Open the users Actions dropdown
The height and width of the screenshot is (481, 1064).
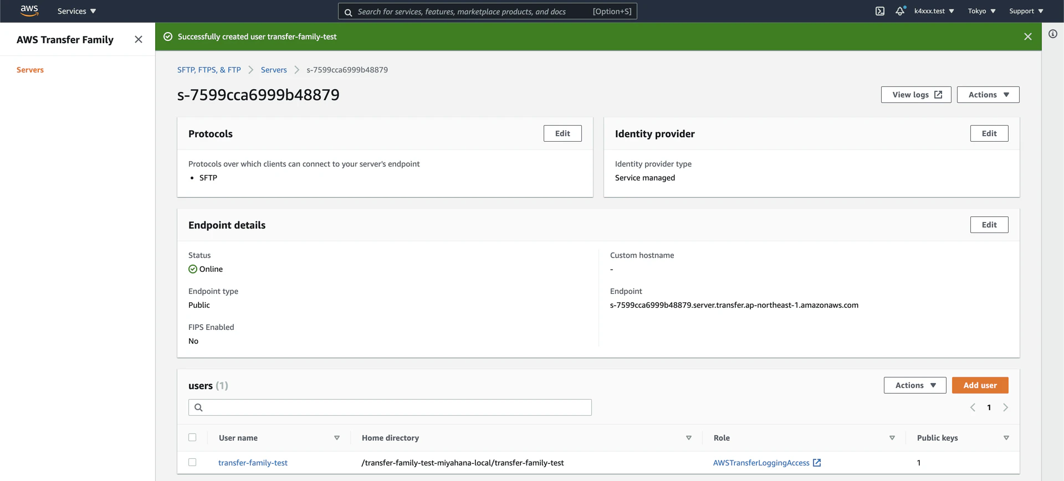(915, 385)
